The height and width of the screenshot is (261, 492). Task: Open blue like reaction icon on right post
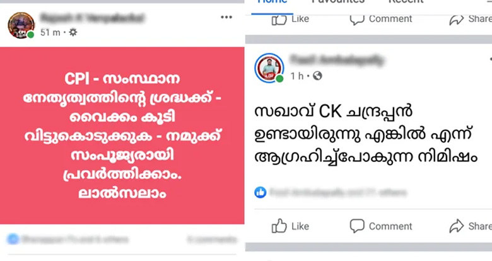[260, 192]
